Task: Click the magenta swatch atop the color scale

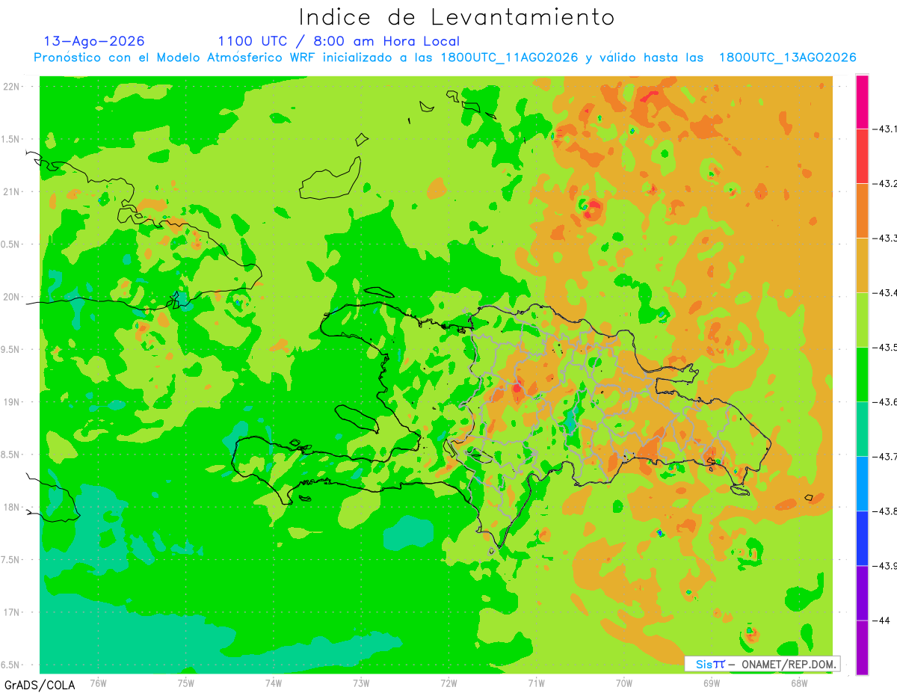Action: (862, 102)
